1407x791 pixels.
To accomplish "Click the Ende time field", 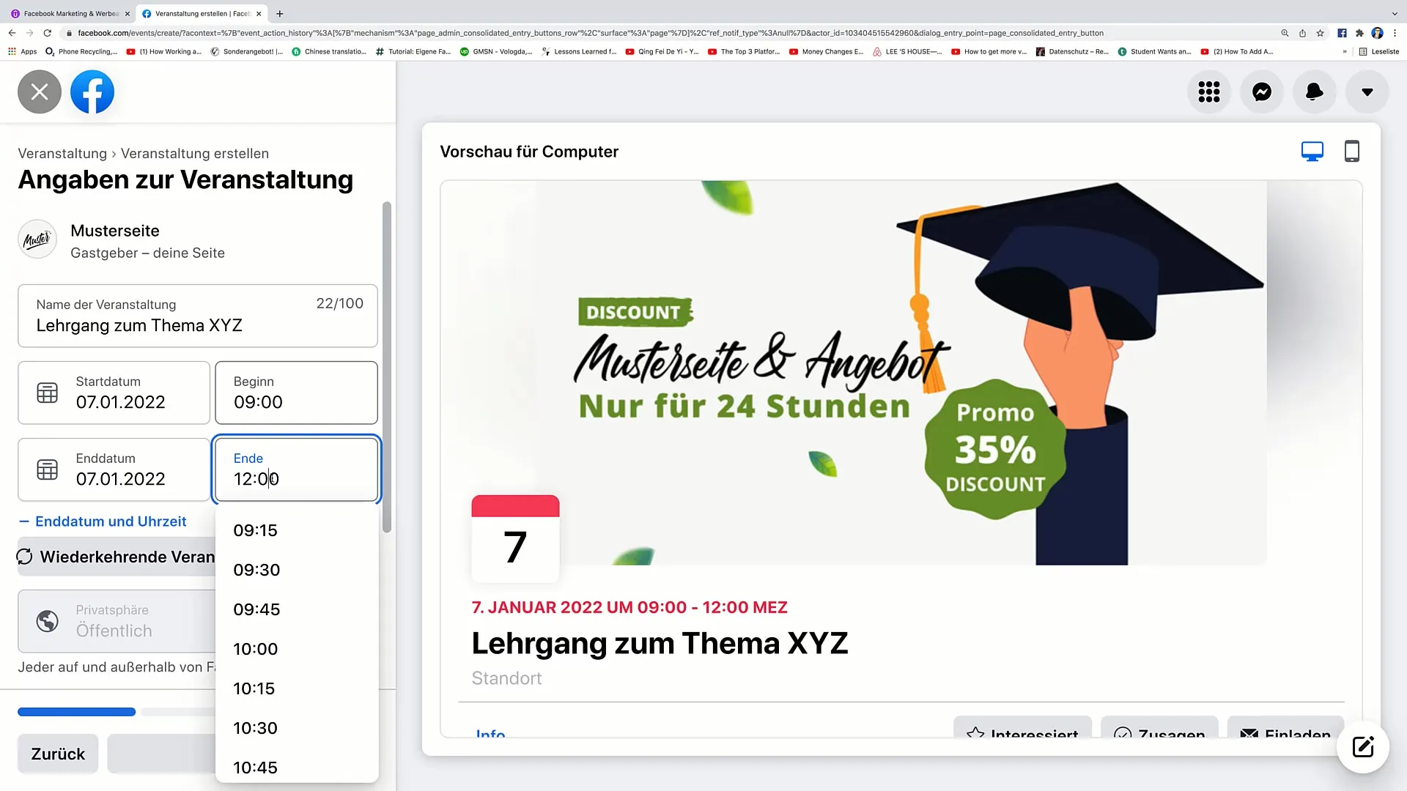I will (296, 469).
